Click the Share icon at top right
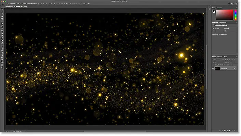The height and width of the screenshot is (136, 241). 236,4
